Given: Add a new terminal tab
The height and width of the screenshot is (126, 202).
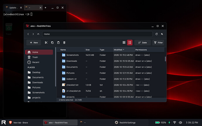Looking at the screenshot, I should (x=45, y=8).
